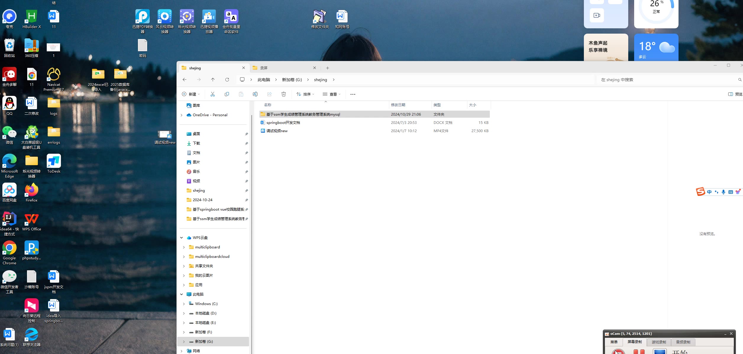
Task: Click the Copy icon in Explorer toolbar
Action: pyautogui.click(x=227, y=94)
